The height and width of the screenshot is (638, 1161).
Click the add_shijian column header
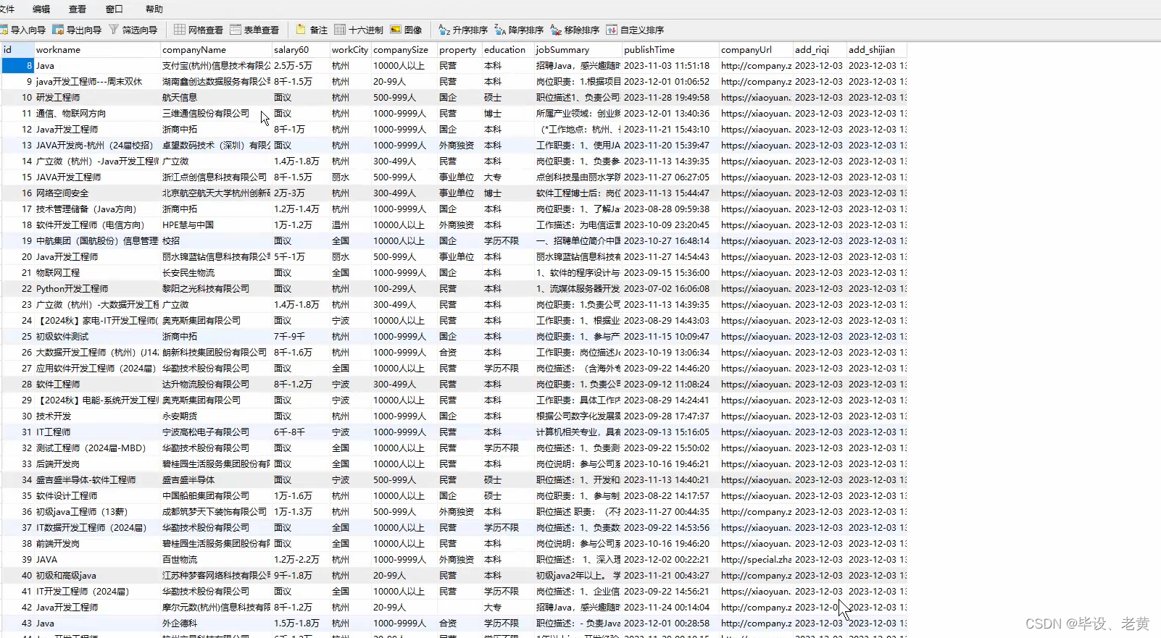click(x=877, y=50)
